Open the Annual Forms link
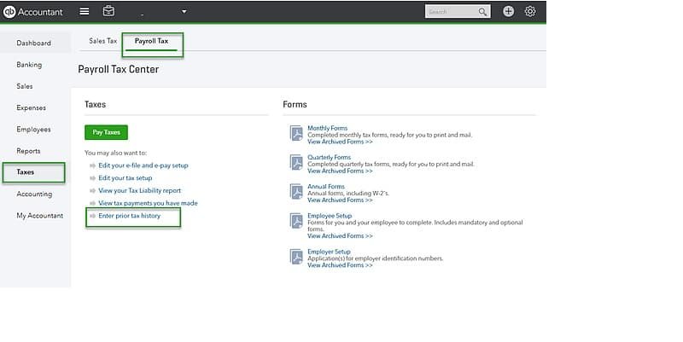The height and width of the screenshot is (342, 683). tap(326, 186)
